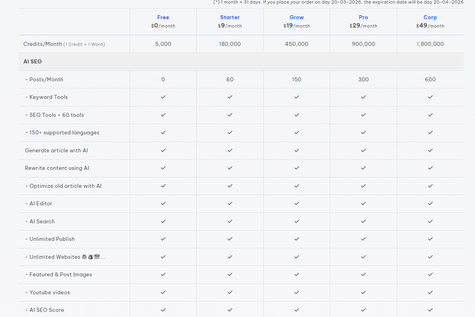Click the Credits/Month row label

click(64, 44)
